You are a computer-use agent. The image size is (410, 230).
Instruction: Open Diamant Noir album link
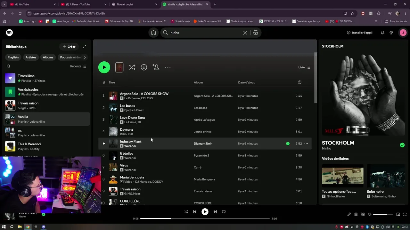coord(203,144)
